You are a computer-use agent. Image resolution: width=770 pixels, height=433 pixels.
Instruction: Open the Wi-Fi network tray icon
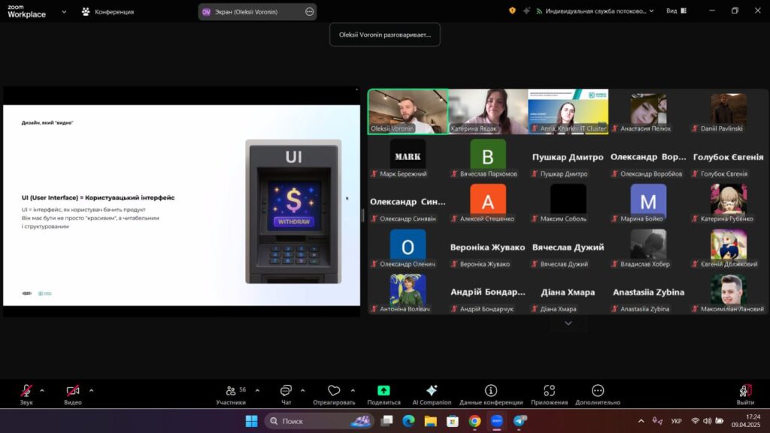pyautogui.click(x=695, y=421)
